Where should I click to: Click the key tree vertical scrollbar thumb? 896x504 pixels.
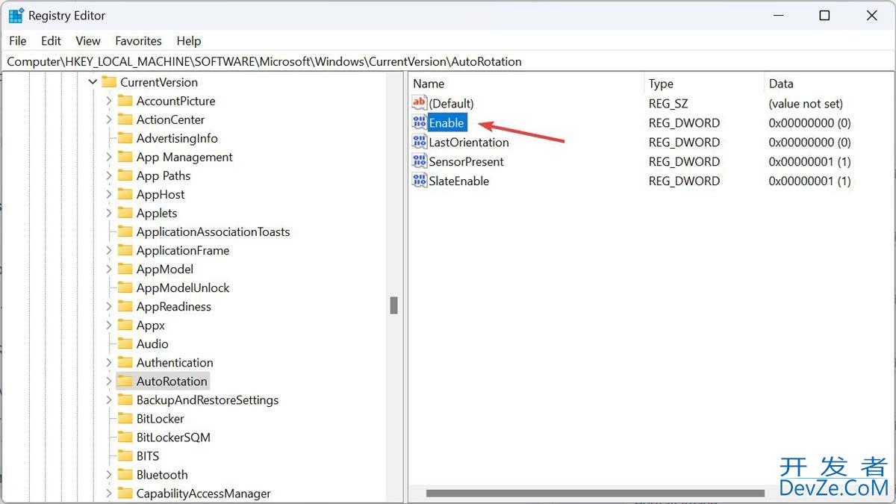[394, 305]
